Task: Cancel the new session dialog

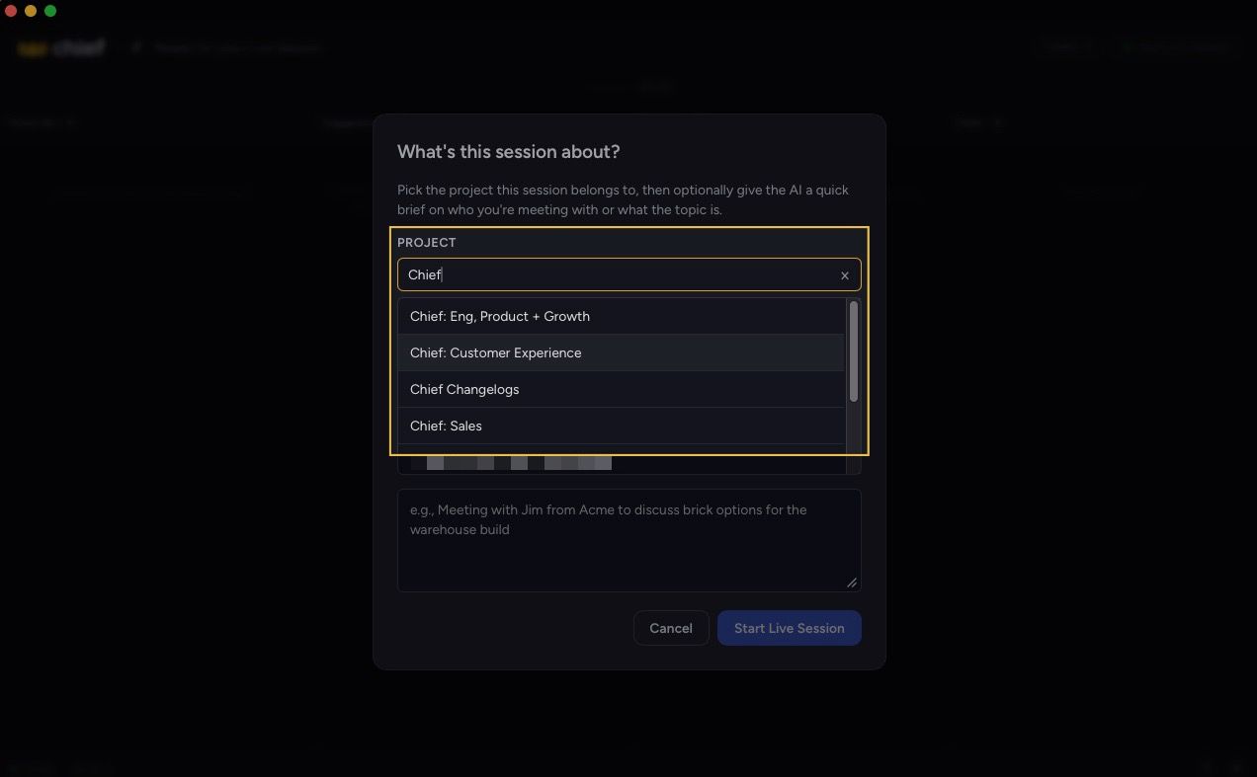Action: coord(671,628)
